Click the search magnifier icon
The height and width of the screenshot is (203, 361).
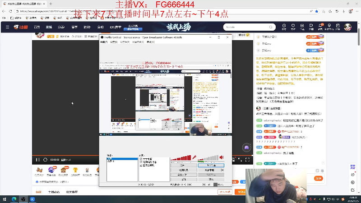[x=271, y=27]
